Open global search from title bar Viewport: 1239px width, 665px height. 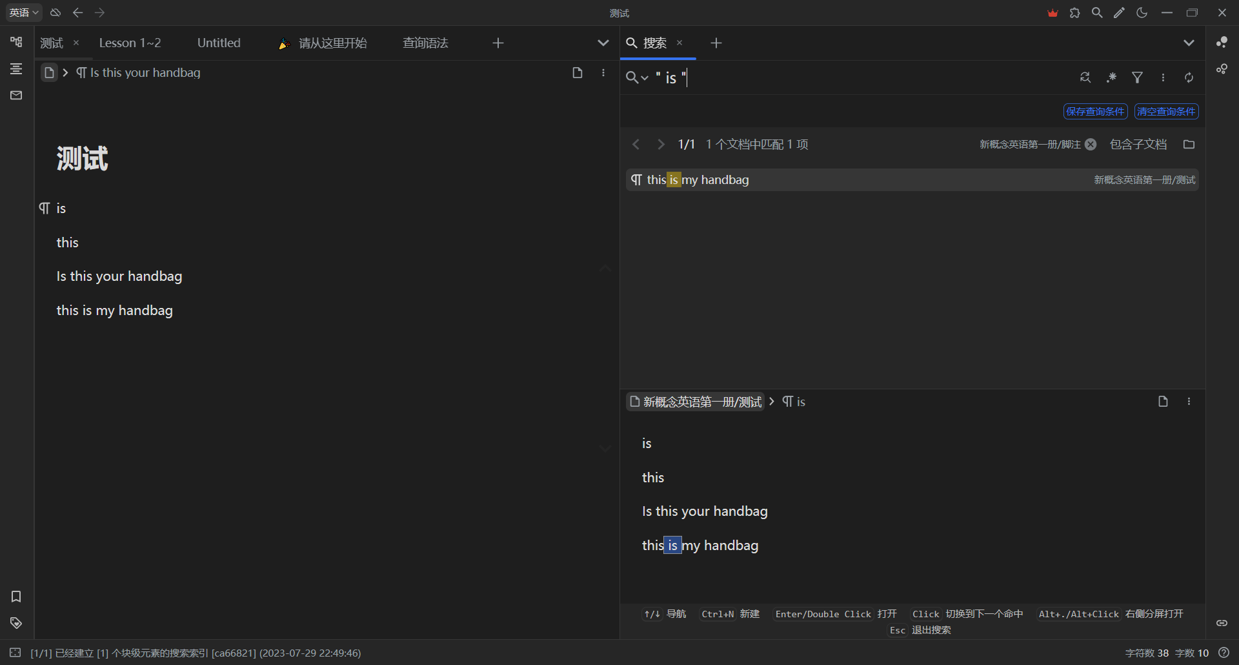[1097, 12]
